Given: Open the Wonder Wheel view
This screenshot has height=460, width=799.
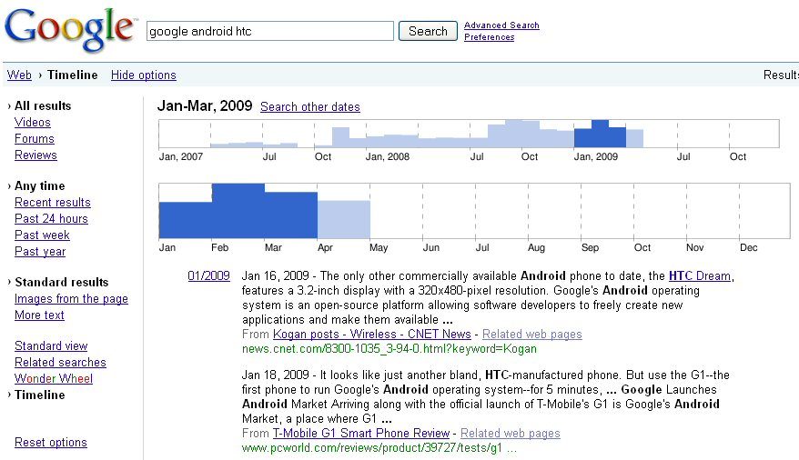Looking at the screenshot, I should click(x=54, y=379).
